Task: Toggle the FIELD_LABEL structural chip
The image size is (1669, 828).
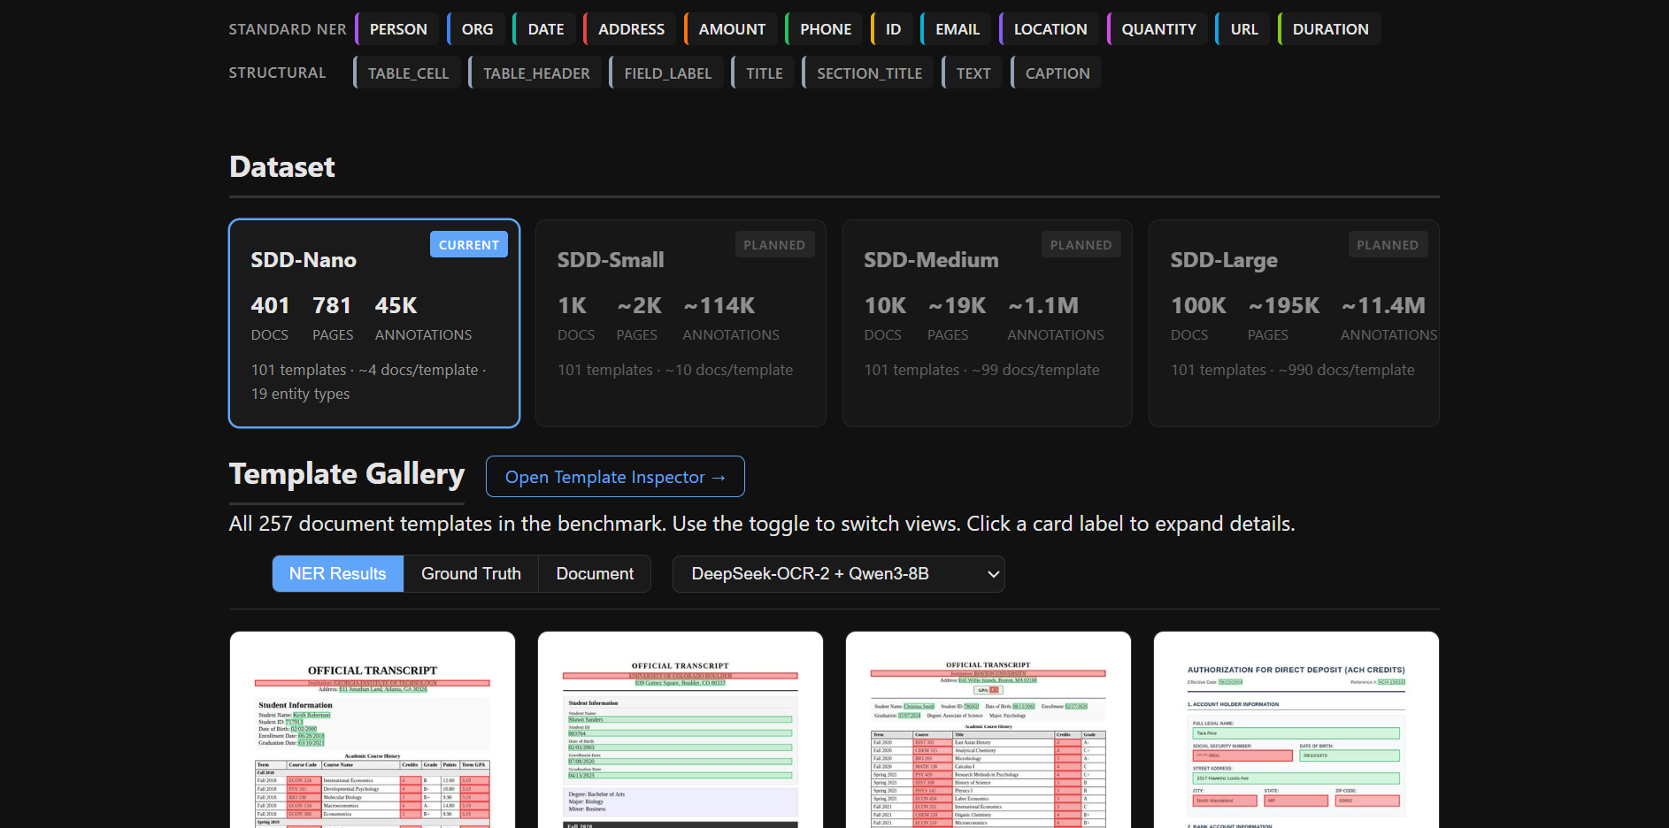Action: point(667,72)
